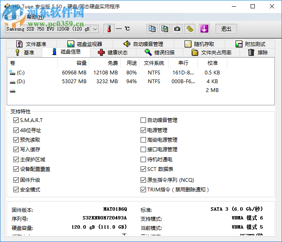
Task: Click the 161D-8... serial value
Action: coord(183,73)
